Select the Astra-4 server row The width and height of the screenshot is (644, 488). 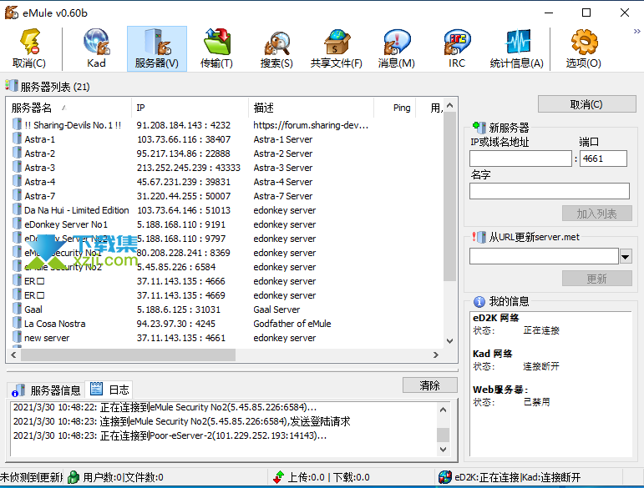click(x=225, y=182)
